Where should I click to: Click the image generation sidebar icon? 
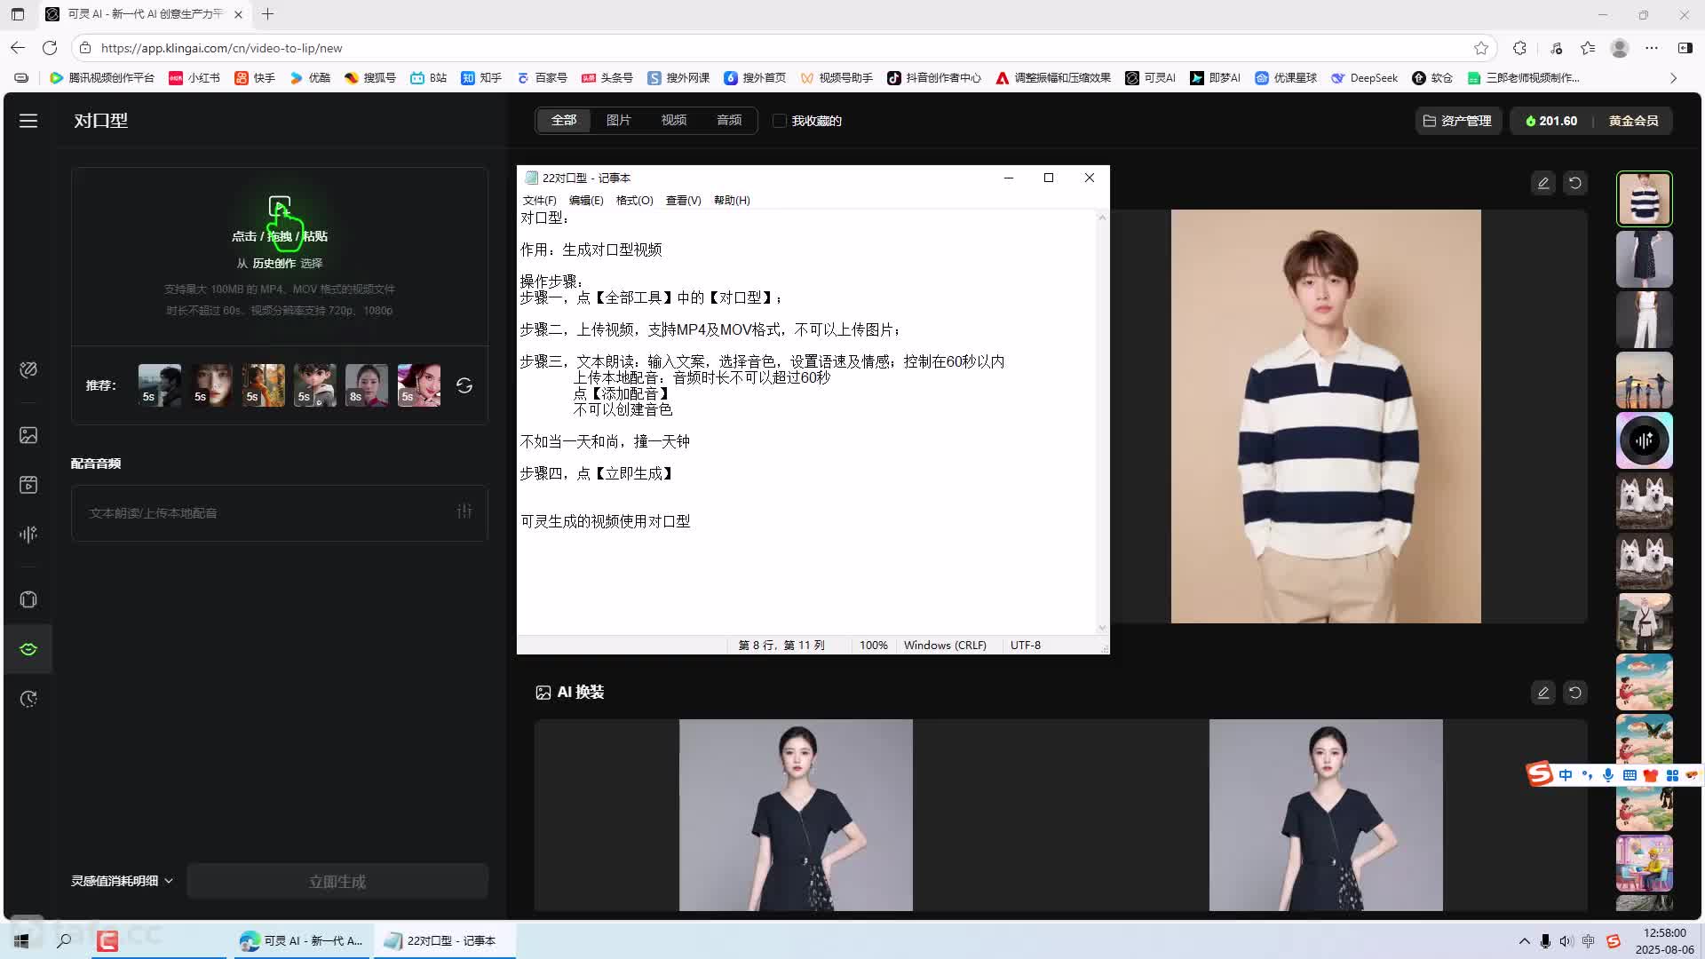point(28,435)
